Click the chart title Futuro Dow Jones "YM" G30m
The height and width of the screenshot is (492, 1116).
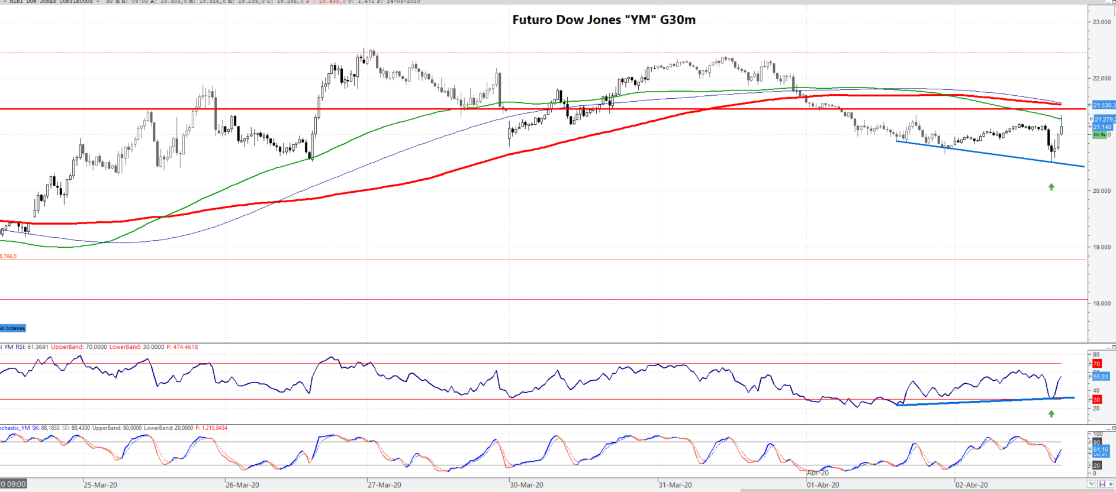(604, 20)
